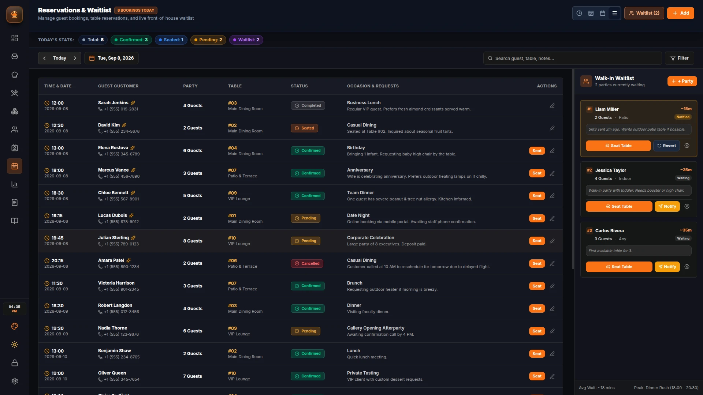Open the open-book icon in sidebar
This screenshot has height=395, width=703.
coord(15,221)
